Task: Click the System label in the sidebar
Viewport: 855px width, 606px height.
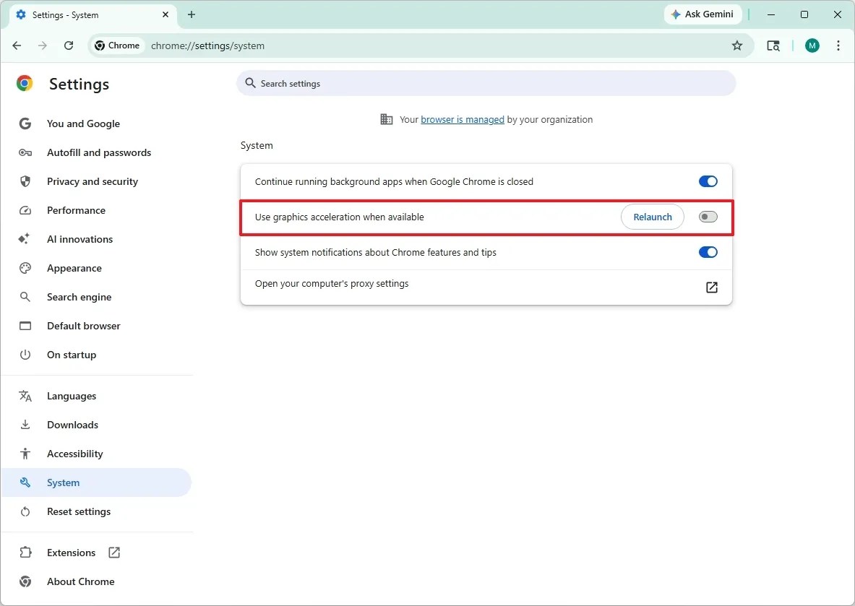Action: (x=64, y=482)
